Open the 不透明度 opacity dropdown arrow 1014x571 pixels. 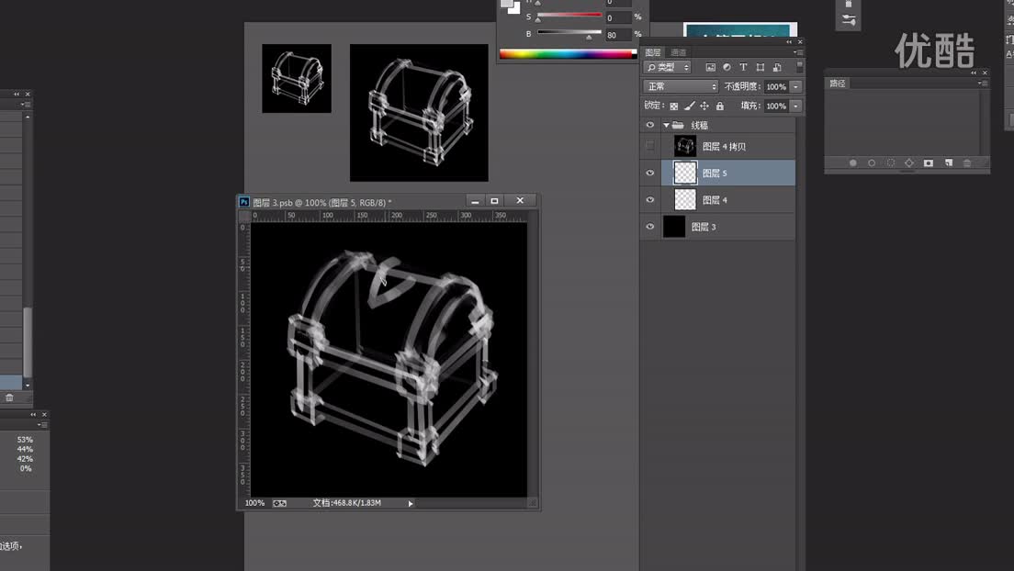point(795,86)
